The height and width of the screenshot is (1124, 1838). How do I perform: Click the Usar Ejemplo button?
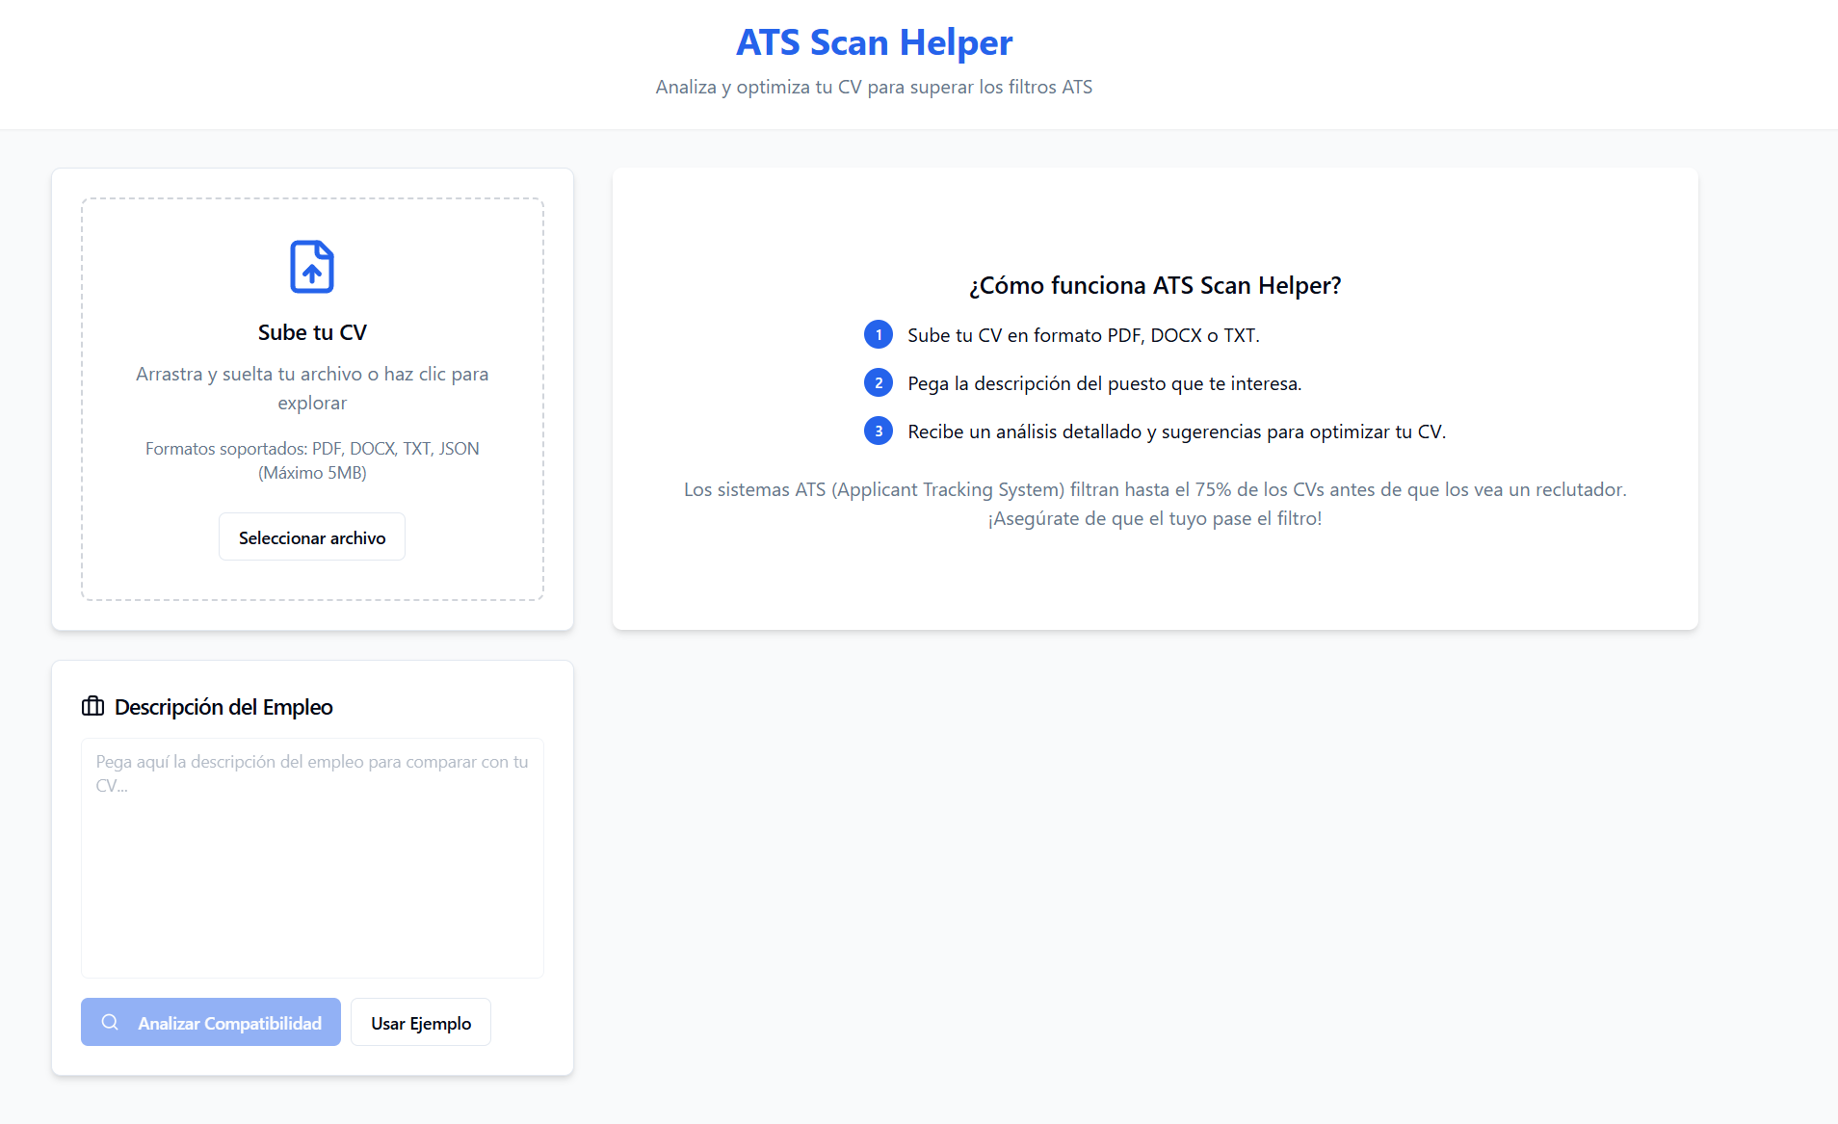pyautogui.click(x=421, y=1022)
